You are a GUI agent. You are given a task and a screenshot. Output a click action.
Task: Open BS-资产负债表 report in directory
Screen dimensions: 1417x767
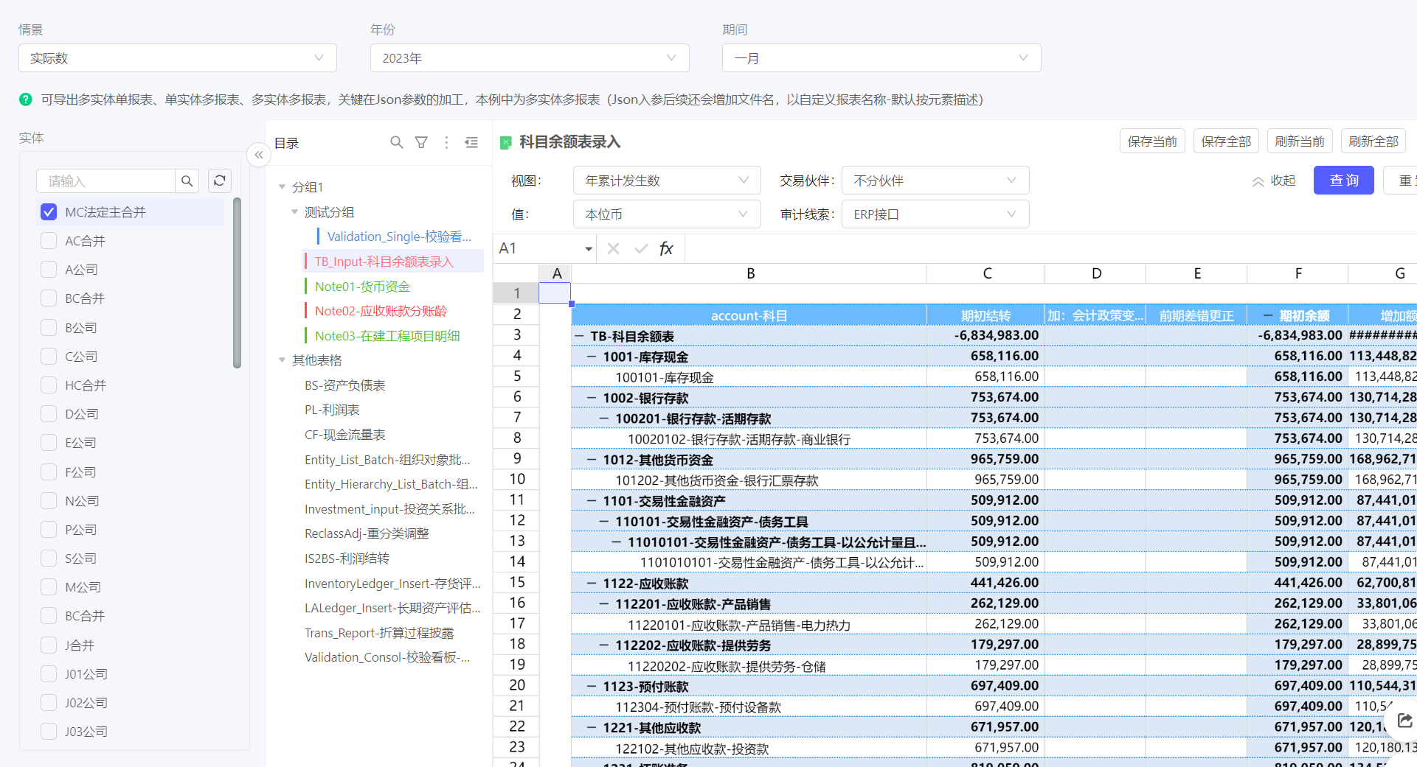(344, 385)
